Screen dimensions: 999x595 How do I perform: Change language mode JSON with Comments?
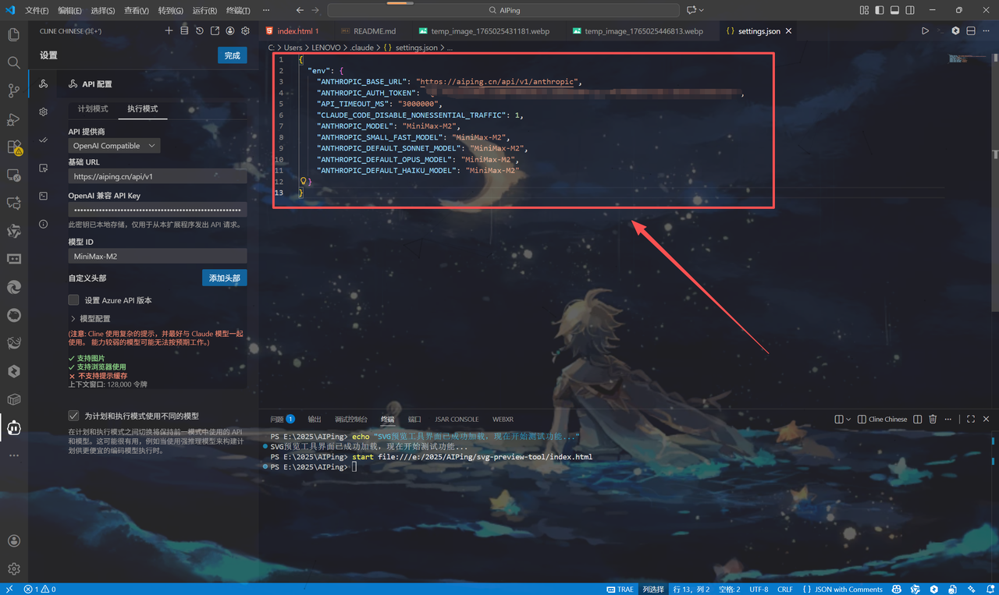(x=843, y=590)
